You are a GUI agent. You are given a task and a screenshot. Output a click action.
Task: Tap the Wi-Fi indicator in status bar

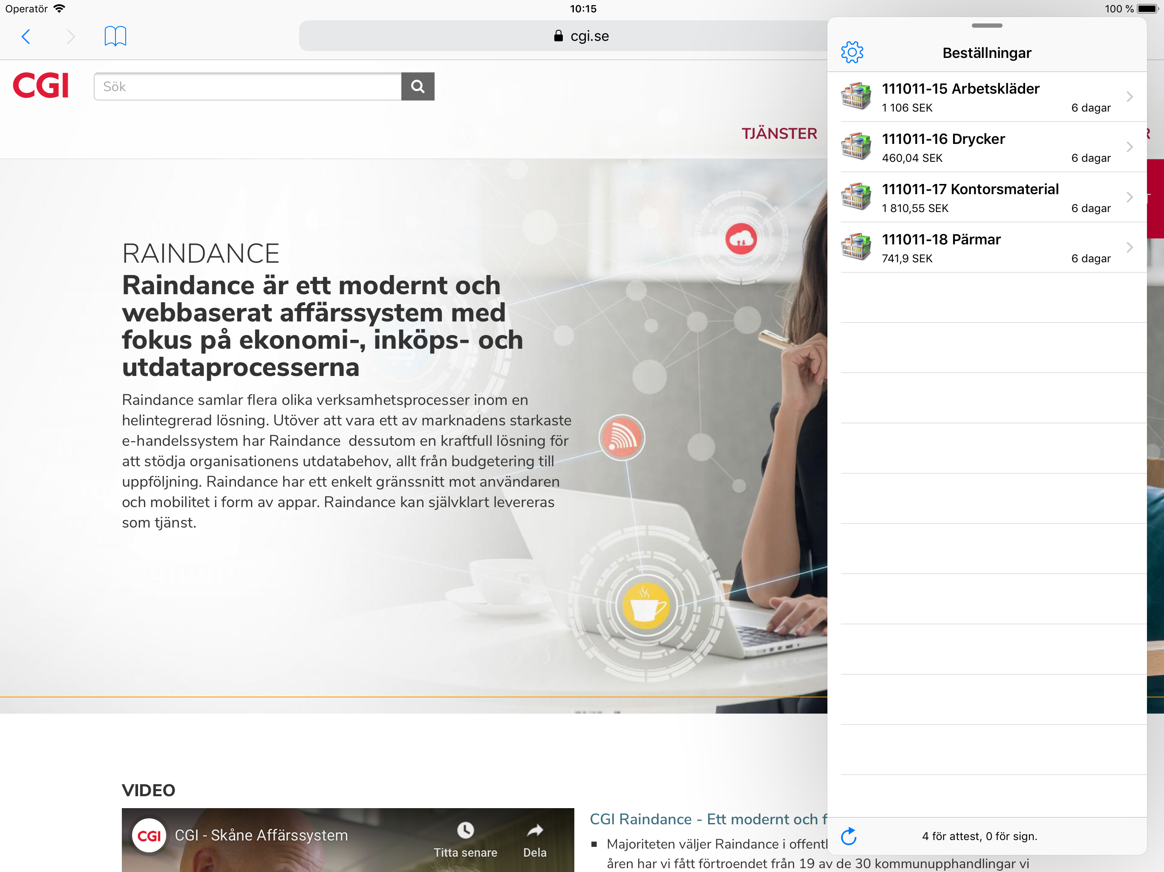pos(60,9)
